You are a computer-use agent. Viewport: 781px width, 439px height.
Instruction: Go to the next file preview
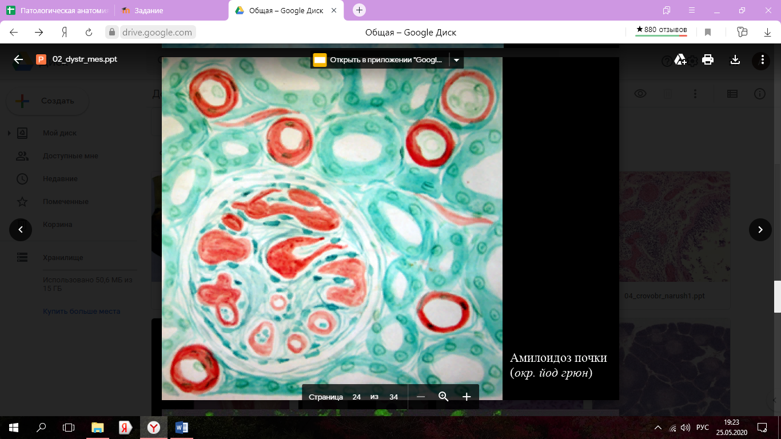tap(760, 230)
